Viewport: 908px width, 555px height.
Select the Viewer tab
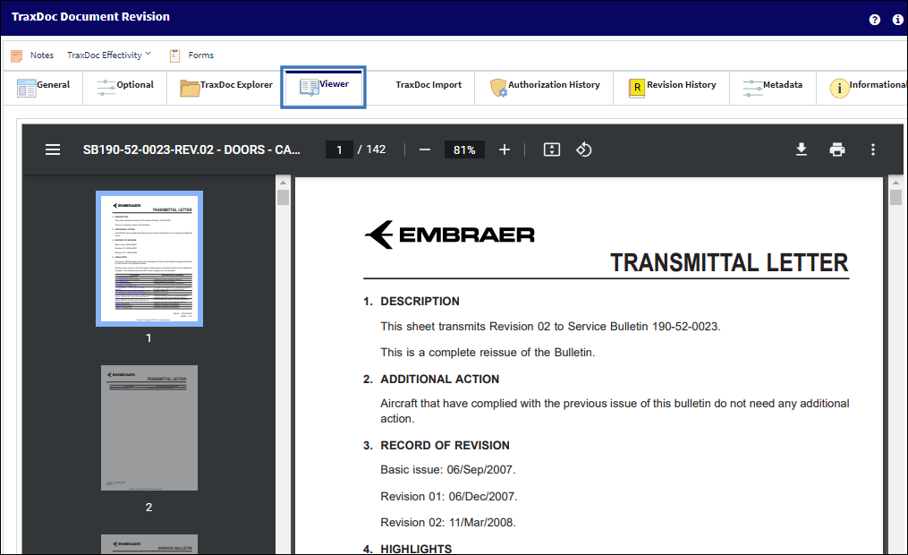pos(323,87)
